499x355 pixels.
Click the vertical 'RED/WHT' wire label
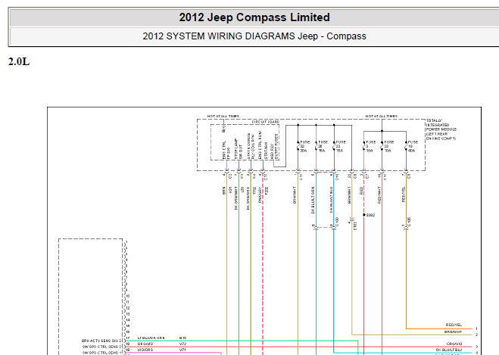click(379, 195)
